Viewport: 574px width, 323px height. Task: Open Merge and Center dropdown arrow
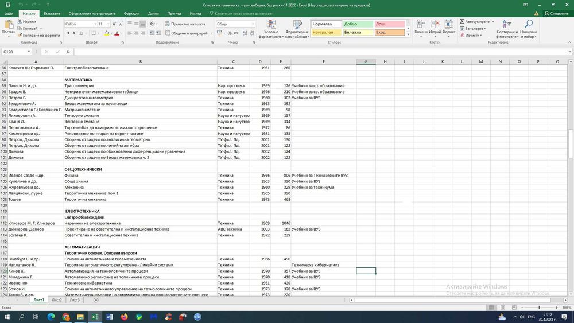coord(211,33)
